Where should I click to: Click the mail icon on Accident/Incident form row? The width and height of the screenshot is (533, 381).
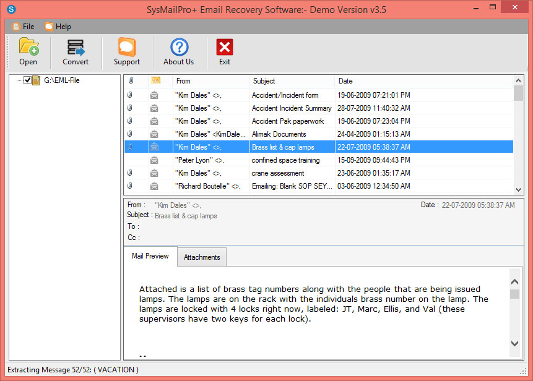pos(154,95)
